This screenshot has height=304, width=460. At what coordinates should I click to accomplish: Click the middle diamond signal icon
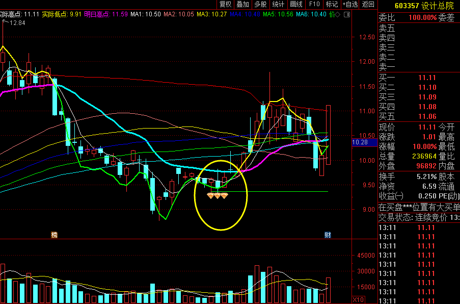(218, 196)
